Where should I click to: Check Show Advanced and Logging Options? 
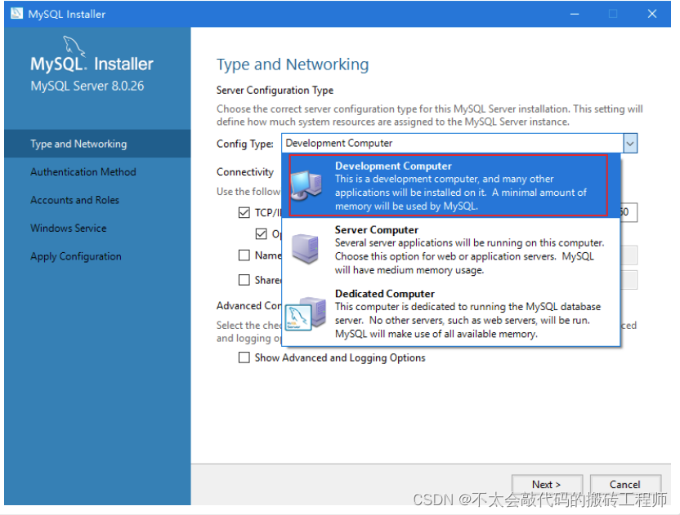point(244,357)
